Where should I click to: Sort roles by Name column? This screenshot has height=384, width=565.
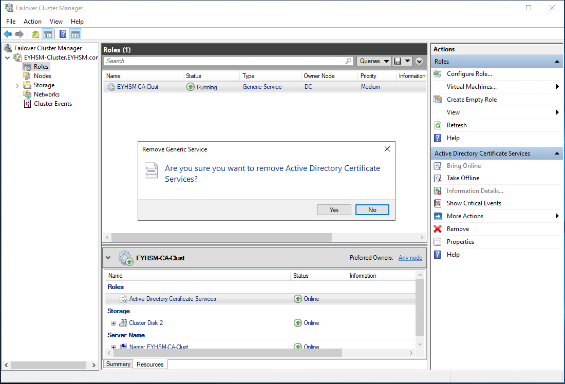click(143, 76)
